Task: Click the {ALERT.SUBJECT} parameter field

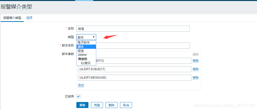Action: (x=135, y=69)
